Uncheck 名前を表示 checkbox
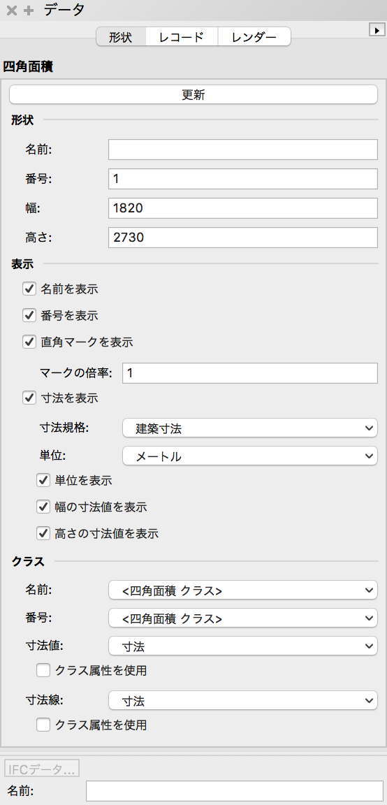The width and height of the screenshot is (387, 805). click(29, 289)
